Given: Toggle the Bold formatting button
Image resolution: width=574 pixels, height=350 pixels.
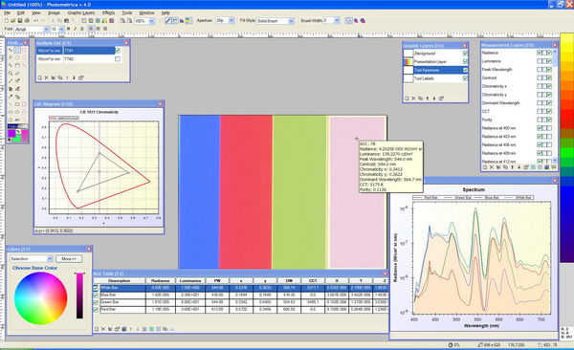Looking at the screenshot, I should [68, 29].
